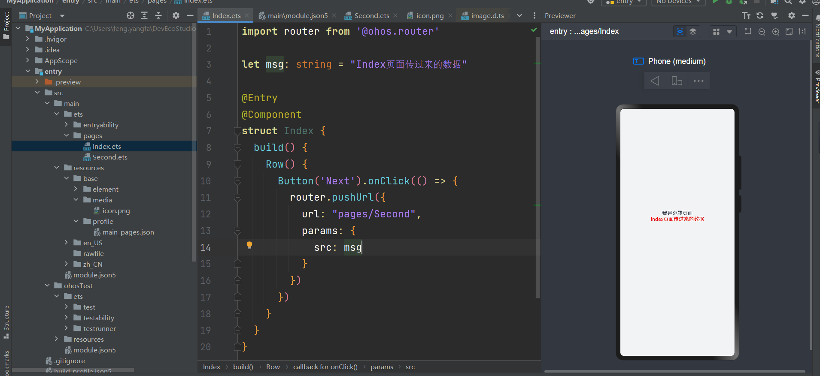
Task: Toggle fold marker on Button line 10
Action: point(237,181)
